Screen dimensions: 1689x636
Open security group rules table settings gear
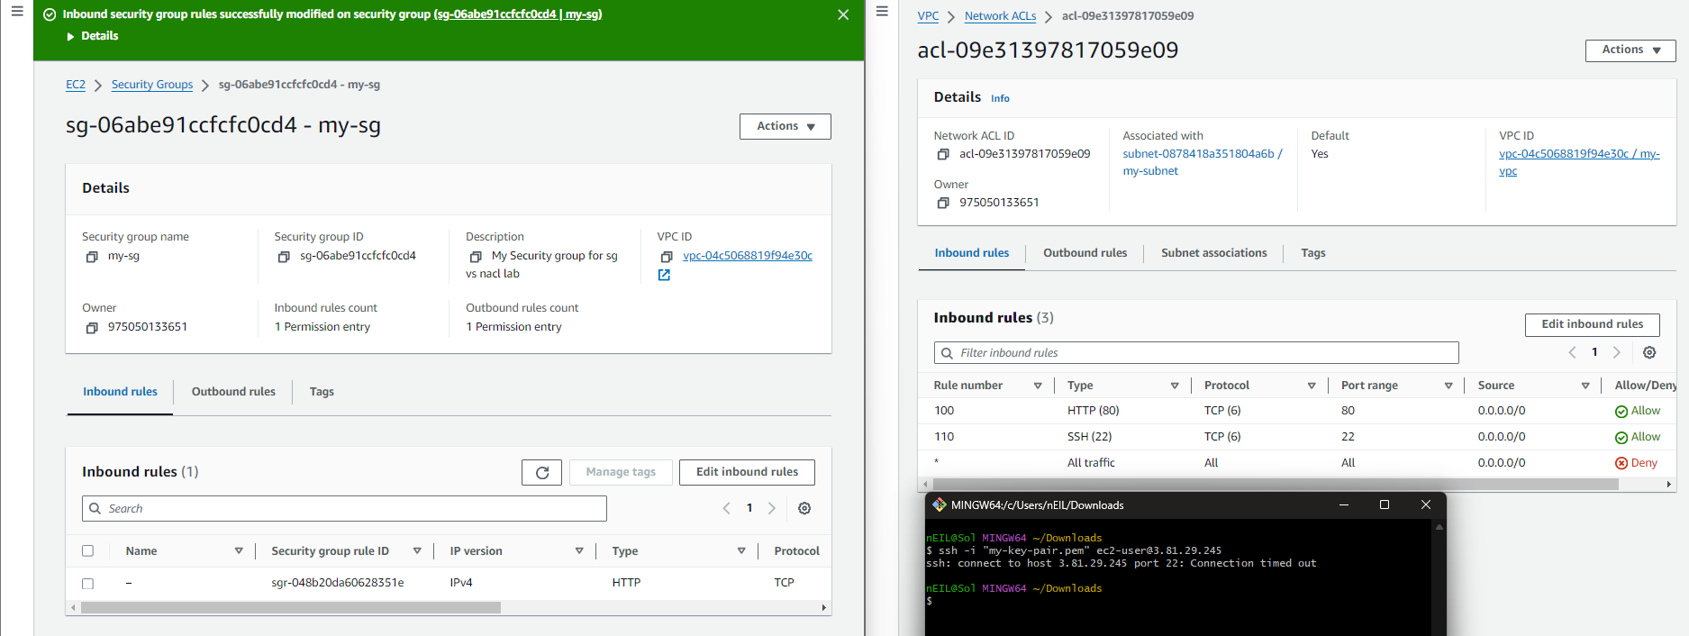coord(804,508)
